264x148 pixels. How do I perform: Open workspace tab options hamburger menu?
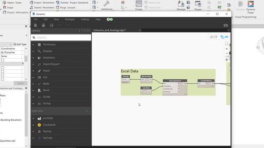tap(229, 30)
